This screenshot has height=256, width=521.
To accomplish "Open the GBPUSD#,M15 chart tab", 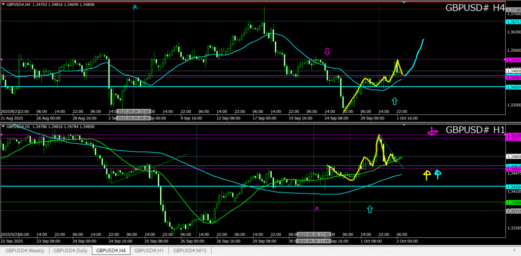I will (x=190, y=250).
